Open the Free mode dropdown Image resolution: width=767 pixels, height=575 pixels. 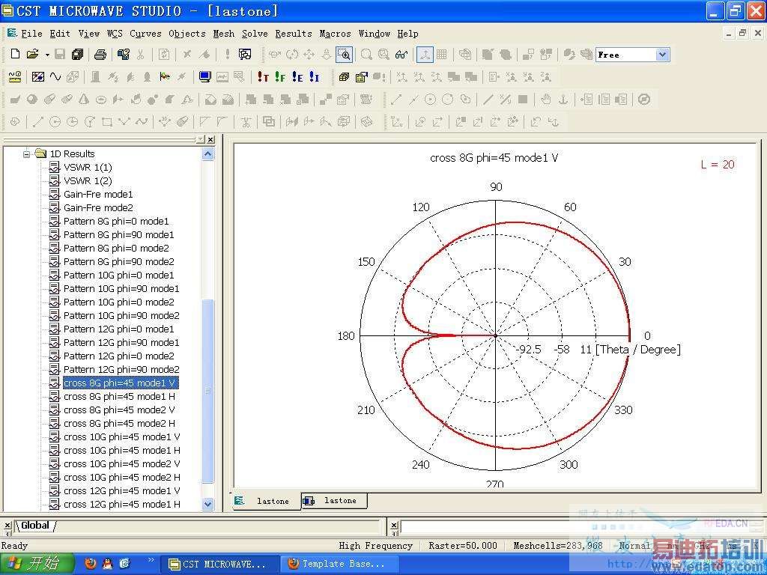(x=662, y=55)
